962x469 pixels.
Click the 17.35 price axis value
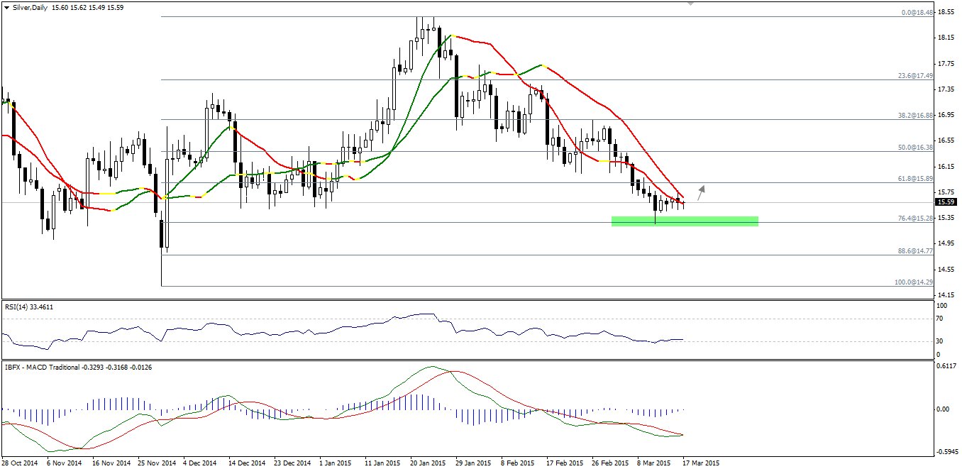[946, 89]
